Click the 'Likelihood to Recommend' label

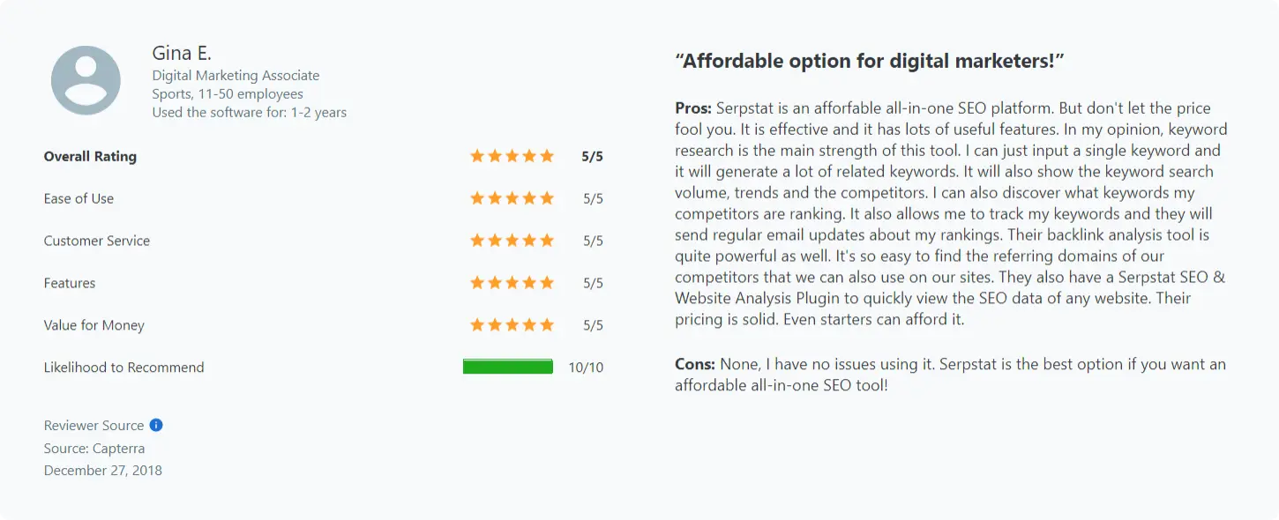tap(123, 368)
